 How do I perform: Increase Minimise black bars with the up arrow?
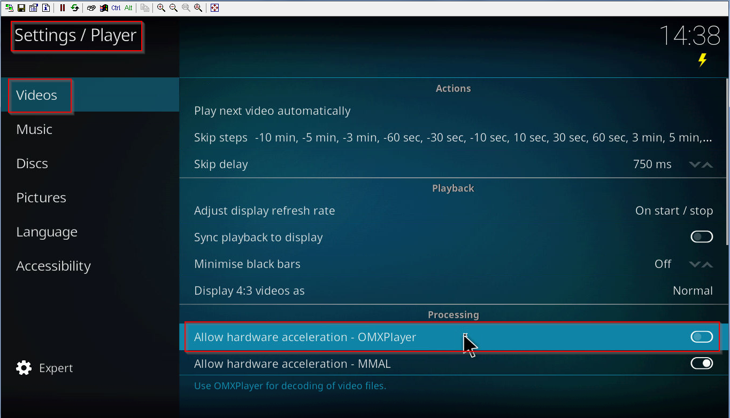(708, 264)
